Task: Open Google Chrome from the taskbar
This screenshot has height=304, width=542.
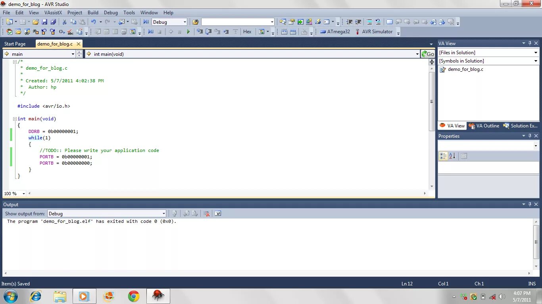Action: pos(134,296)
